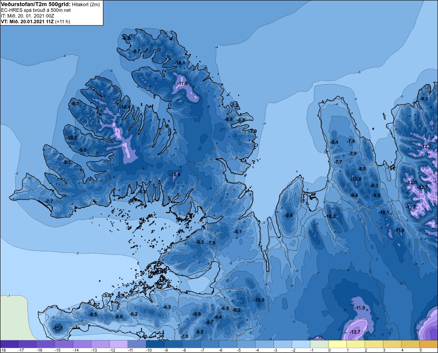Click the -18 value on the legend scale
Image resolution: width=438 pixels, height=353 pixels.
pyautogui.click(x=3, y=350)
